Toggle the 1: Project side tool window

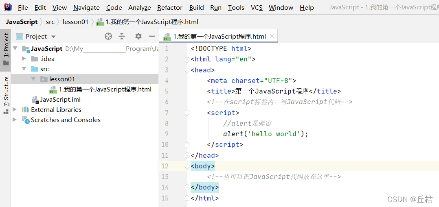pos(6,49)
